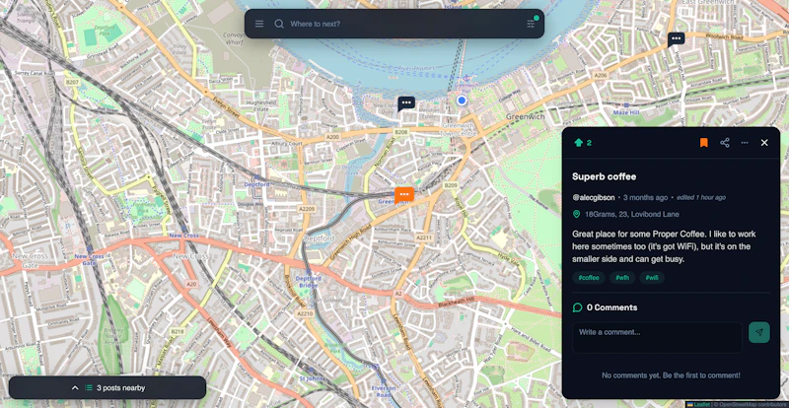Upvote the Superb coffee post
Image resolution: width=789 pixels, height=408 pixels.
(578, 143)
